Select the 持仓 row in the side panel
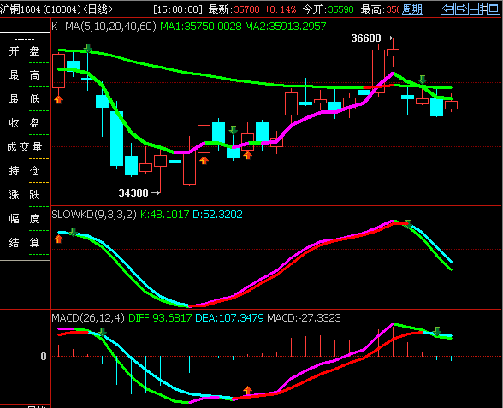Image resolution: width=503 pixels, height=408 pixels. [24, 171]
